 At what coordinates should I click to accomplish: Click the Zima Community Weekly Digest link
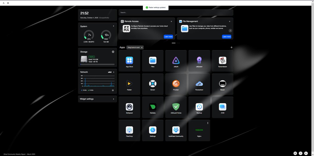[x=19, y=154]
